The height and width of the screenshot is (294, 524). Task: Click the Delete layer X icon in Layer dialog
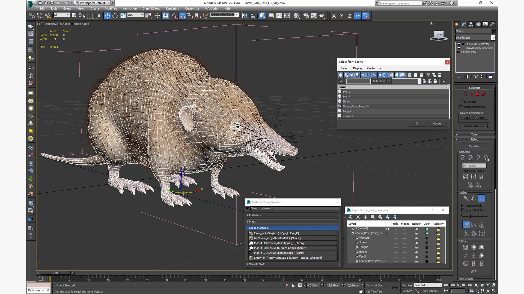click(358, 217)
